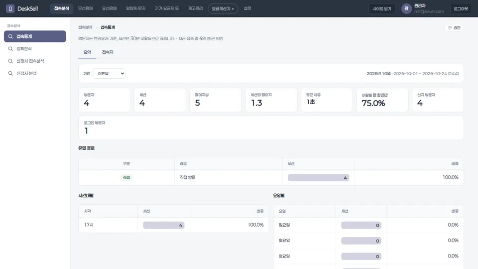Open the 유선판매 top menu
The width and height of the screenshot is (478, 269).
109,8
